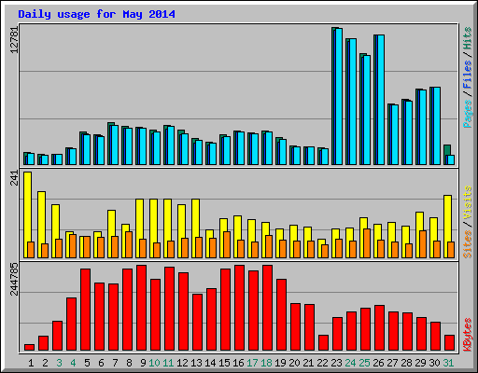
Task: Click day label 5 on x-axis
Action: [87, 363]
